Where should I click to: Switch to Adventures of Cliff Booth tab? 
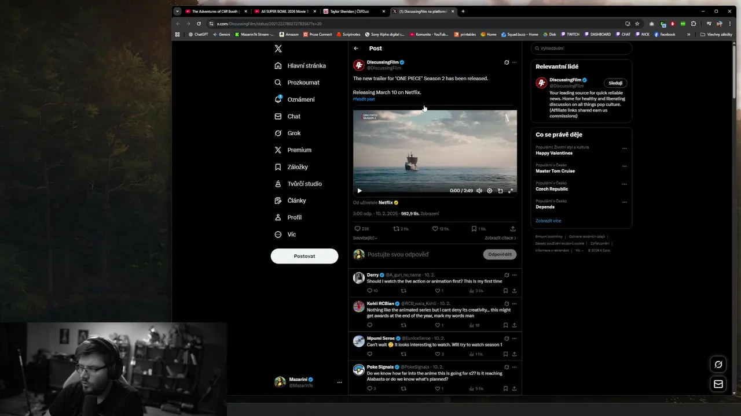click(x=216, y=11)
